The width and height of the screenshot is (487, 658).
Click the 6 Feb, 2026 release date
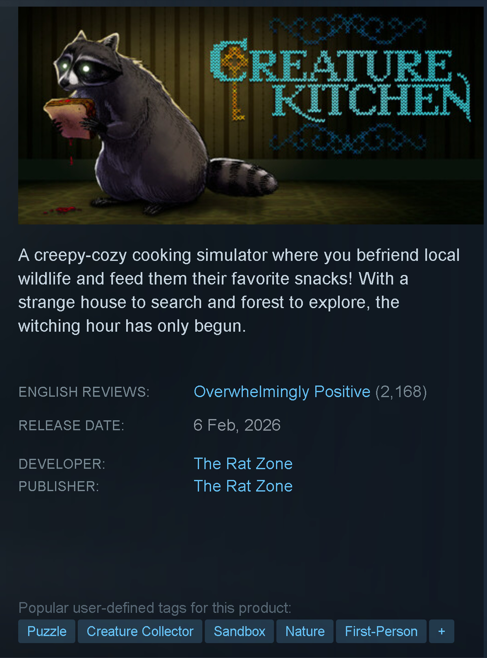(237, 425)
